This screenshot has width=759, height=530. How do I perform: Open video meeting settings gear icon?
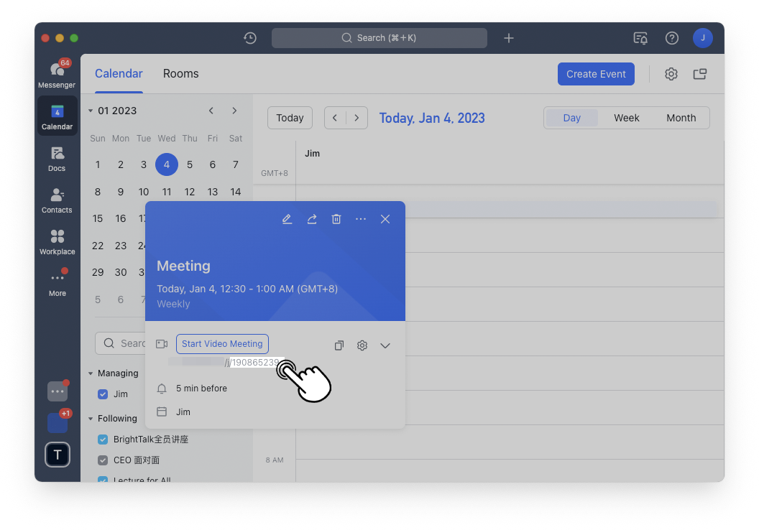tap(362, 345)
